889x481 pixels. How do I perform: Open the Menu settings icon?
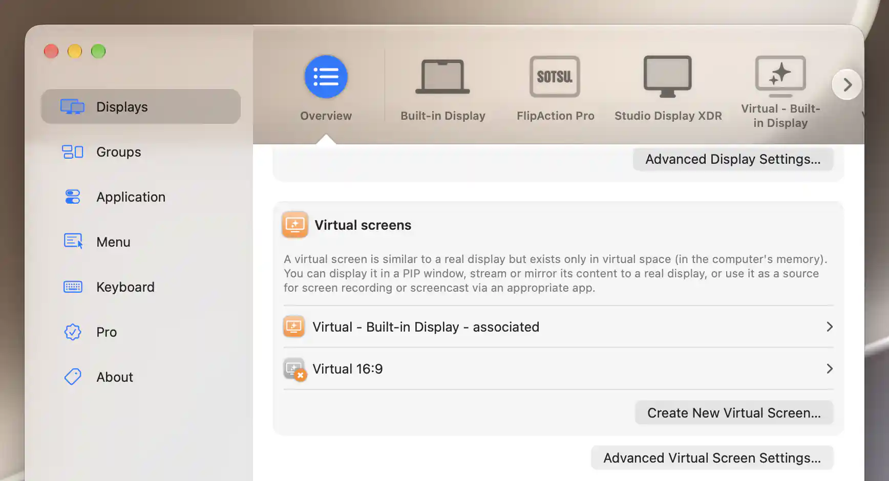click(73, 241)
